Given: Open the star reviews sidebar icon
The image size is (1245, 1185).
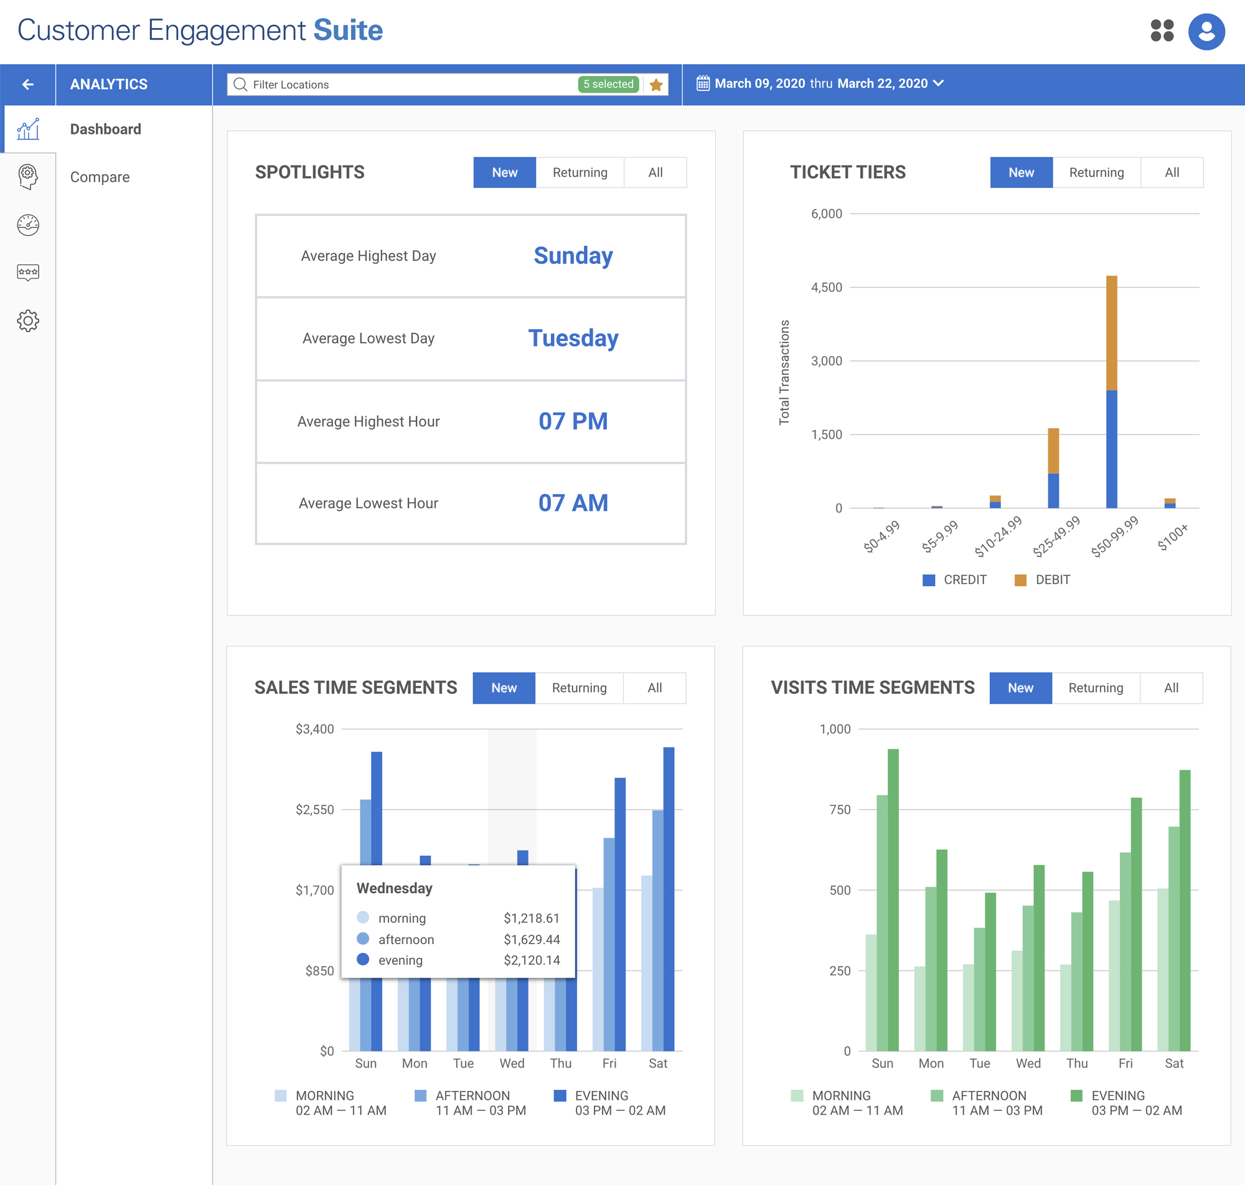Looking at the screenshot, I should 28,272.
